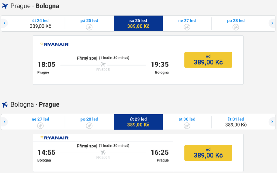
Task: Book the outbound flight for 389,00 Kč
Action: point(208,60)
